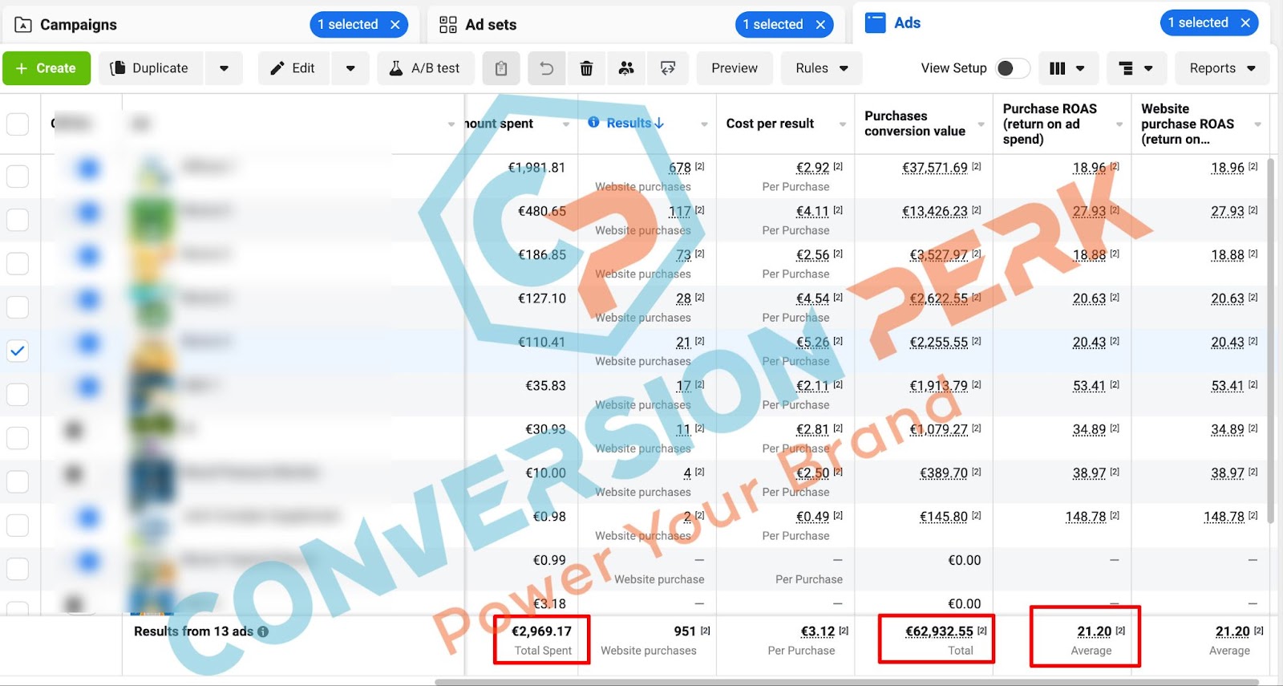The width and height of the screenshot is (1283, 686).
Task: Check the select-all header checkbox
Action: tap(18, 124)
